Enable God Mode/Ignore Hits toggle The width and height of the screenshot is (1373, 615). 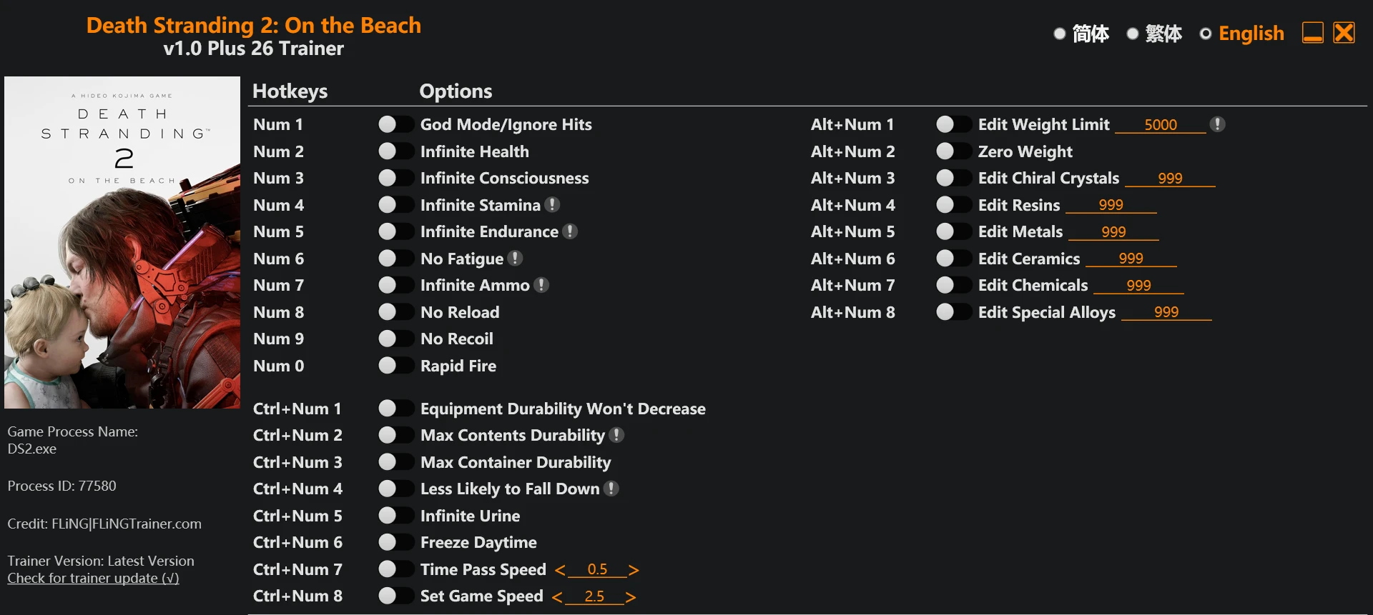tap(395, 124)
